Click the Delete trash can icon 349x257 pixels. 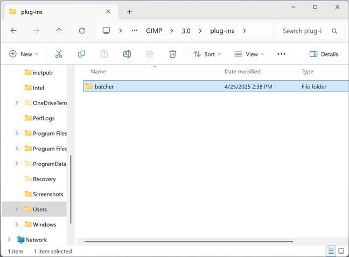pos(172,54)
